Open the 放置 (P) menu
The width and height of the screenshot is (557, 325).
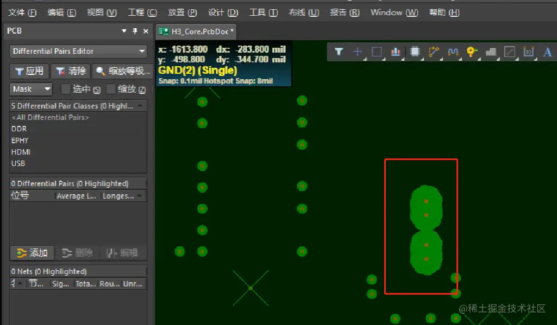click(x=182, y=13)
